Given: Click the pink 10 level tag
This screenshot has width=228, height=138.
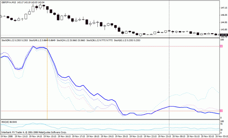Looking at the screenshot, I should 221,111.
